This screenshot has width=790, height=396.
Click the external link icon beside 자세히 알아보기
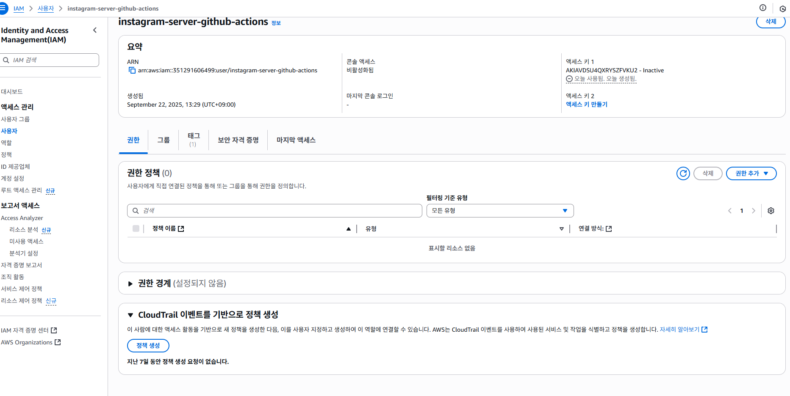click(704, 330)
